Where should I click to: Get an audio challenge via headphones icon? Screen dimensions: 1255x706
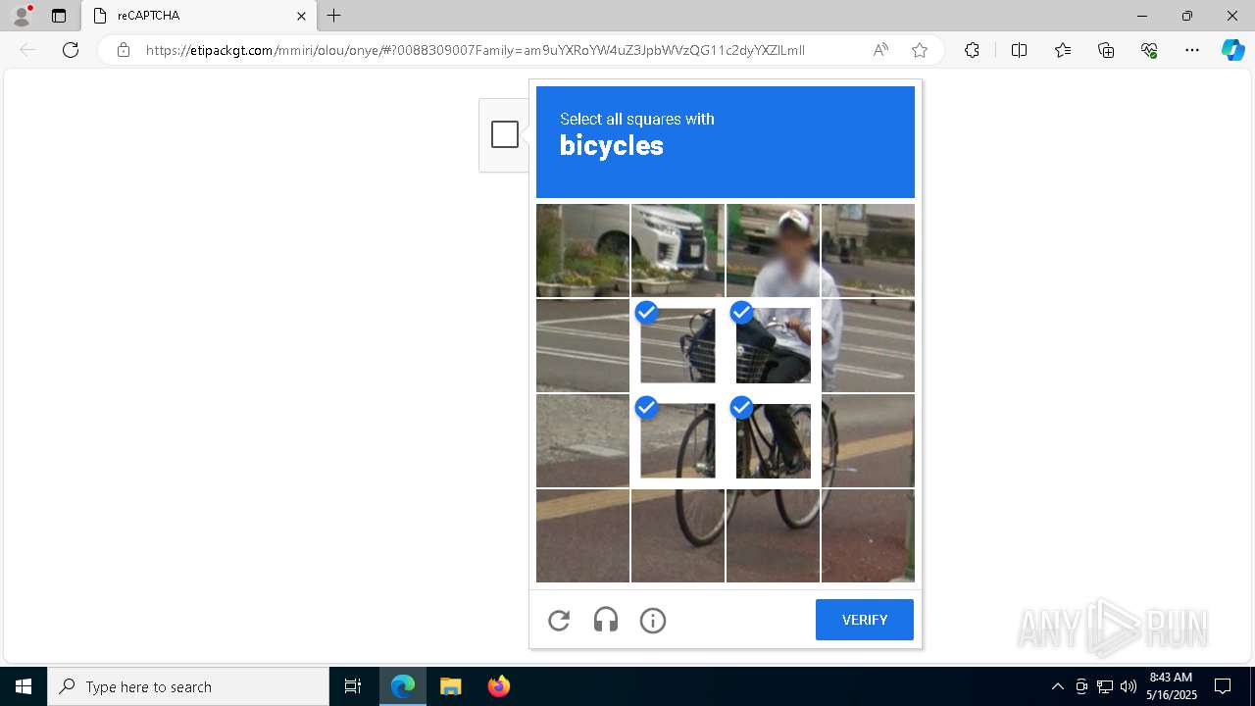[x=606, y=620]
